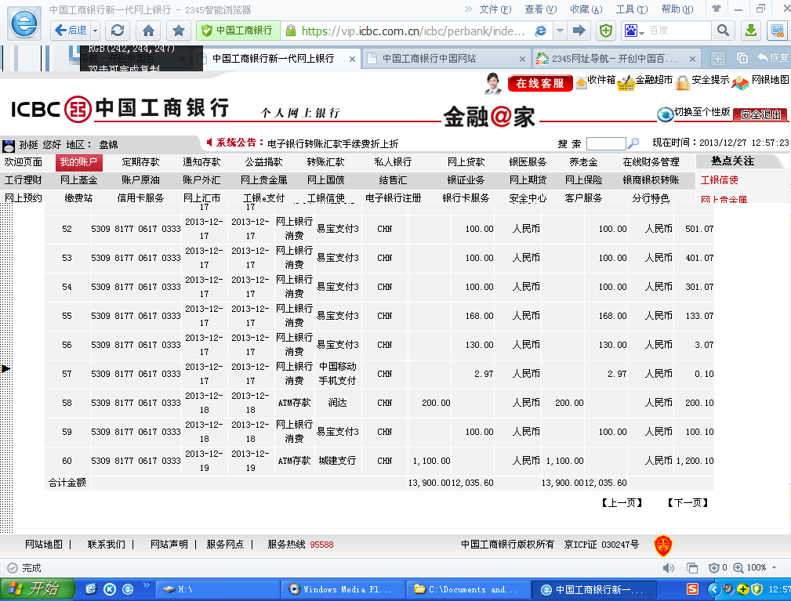Click the 安全退出 button
Viewport: 791px width, 601px height.
(x=760, y=114)
